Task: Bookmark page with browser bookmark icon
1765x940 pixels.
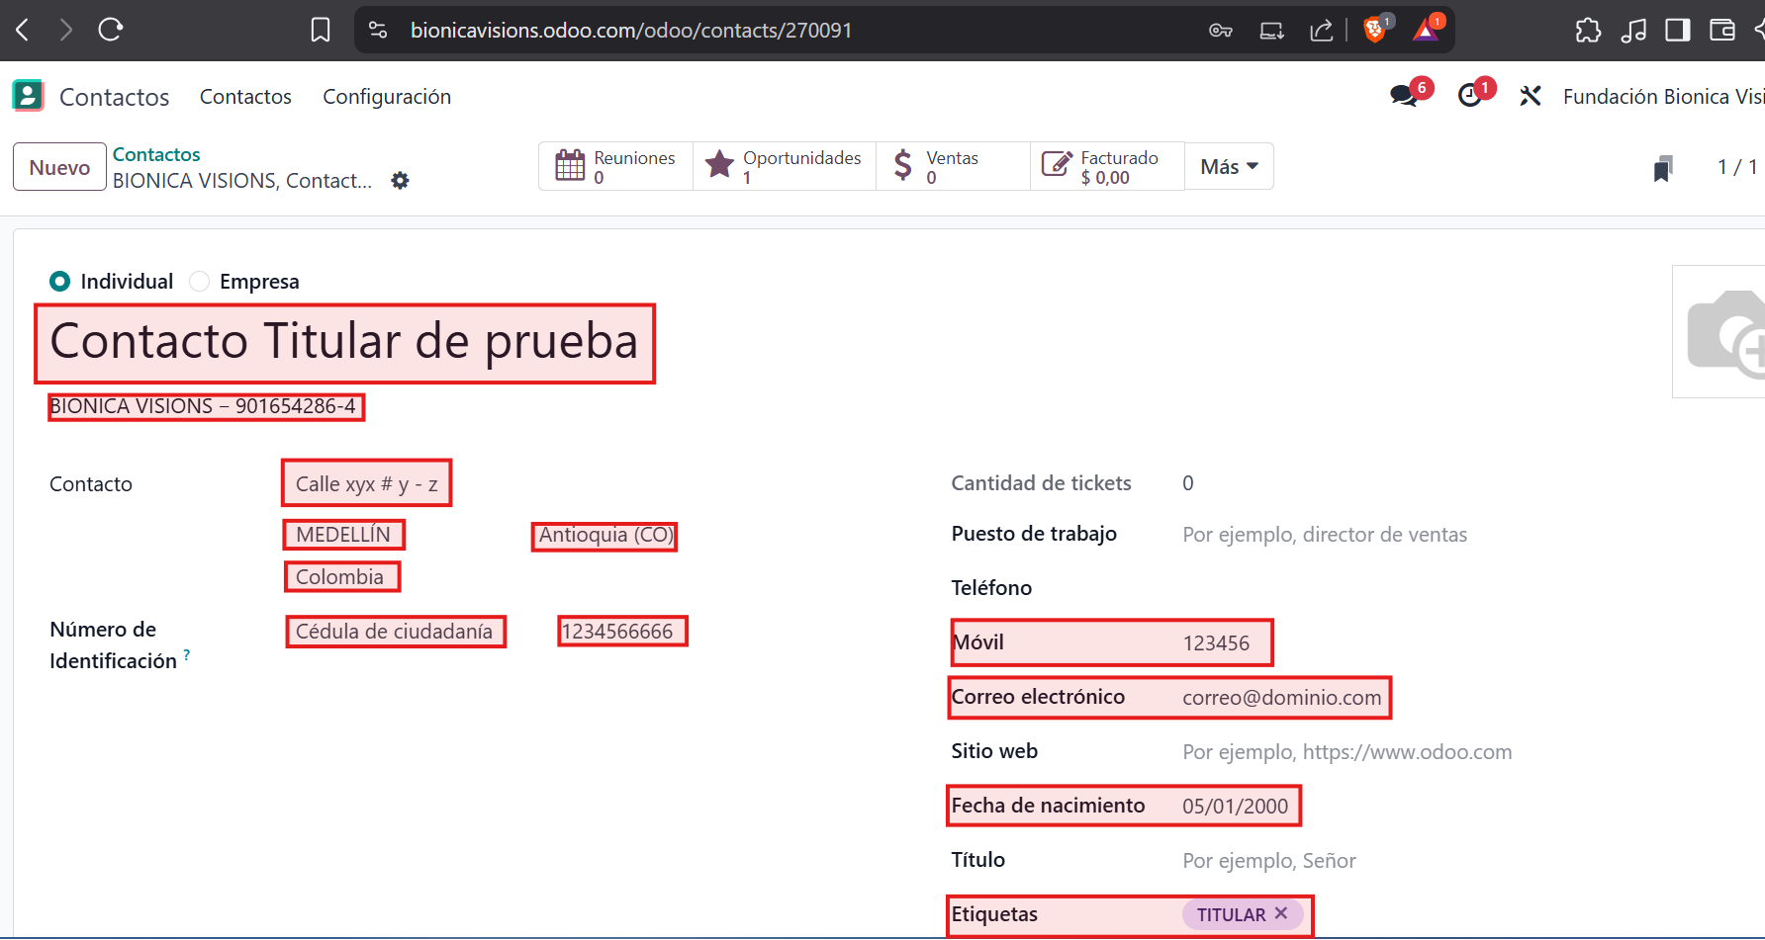Action: coord(321,30)
